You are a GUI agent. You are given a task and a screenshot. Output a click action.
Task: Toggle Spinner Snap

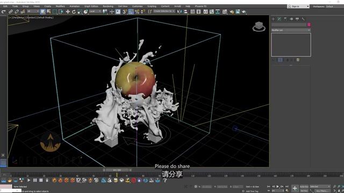(143, 12)
